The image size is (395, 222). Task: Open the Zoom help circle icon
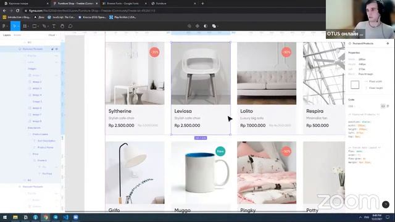(x=385, y=204)
